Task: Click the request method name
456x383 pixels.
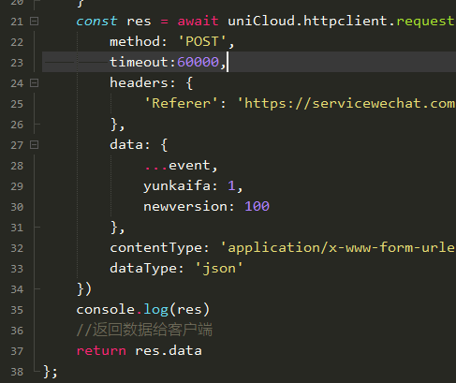Action: coord(426,22)
